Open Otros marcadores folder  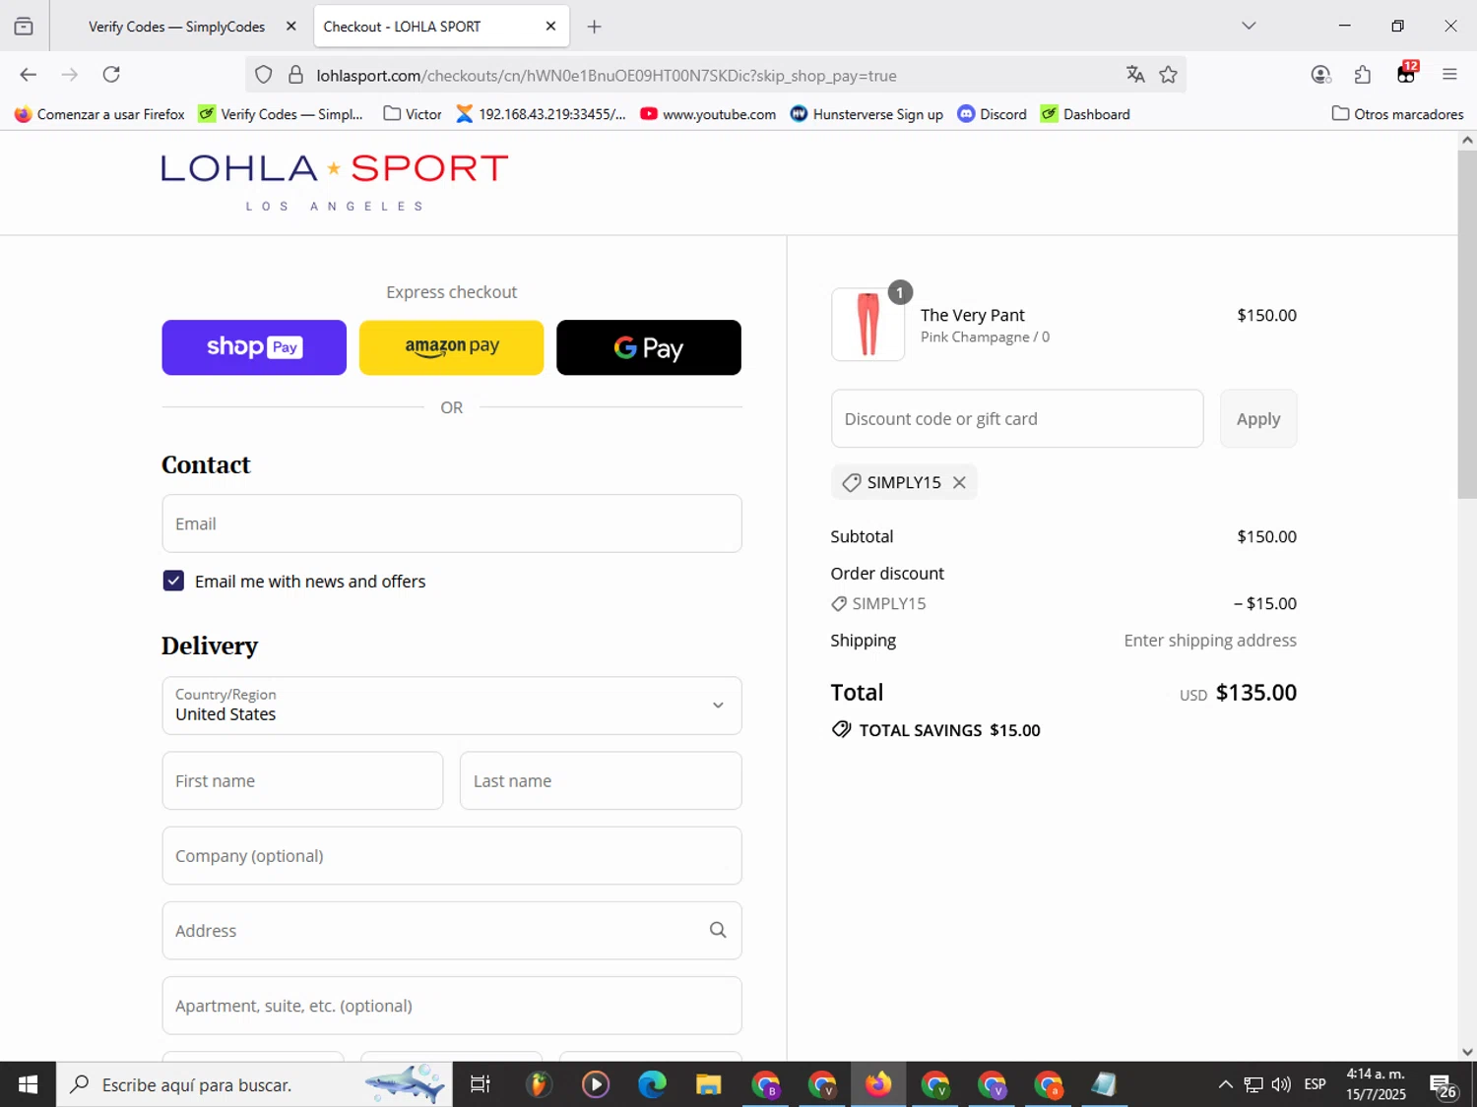pos(1397,114)
